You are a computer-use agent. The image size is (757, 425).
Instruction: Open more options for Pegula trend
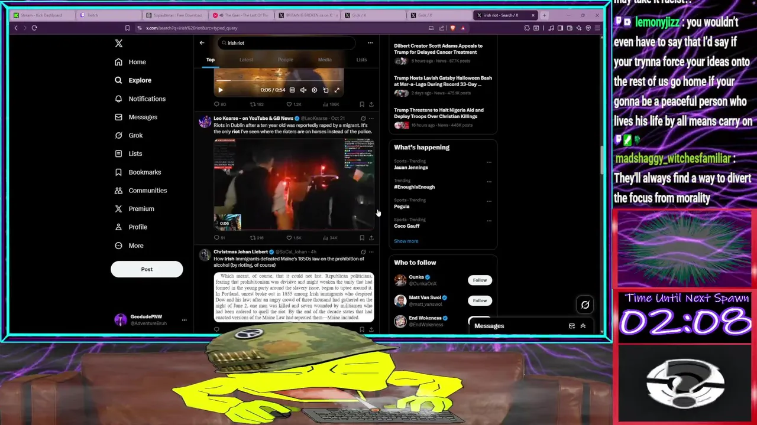(x=489, y=201)
